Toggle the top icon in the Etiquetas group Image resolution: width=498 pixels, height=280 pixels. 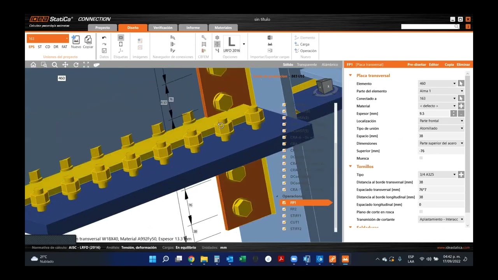point(121,38)
